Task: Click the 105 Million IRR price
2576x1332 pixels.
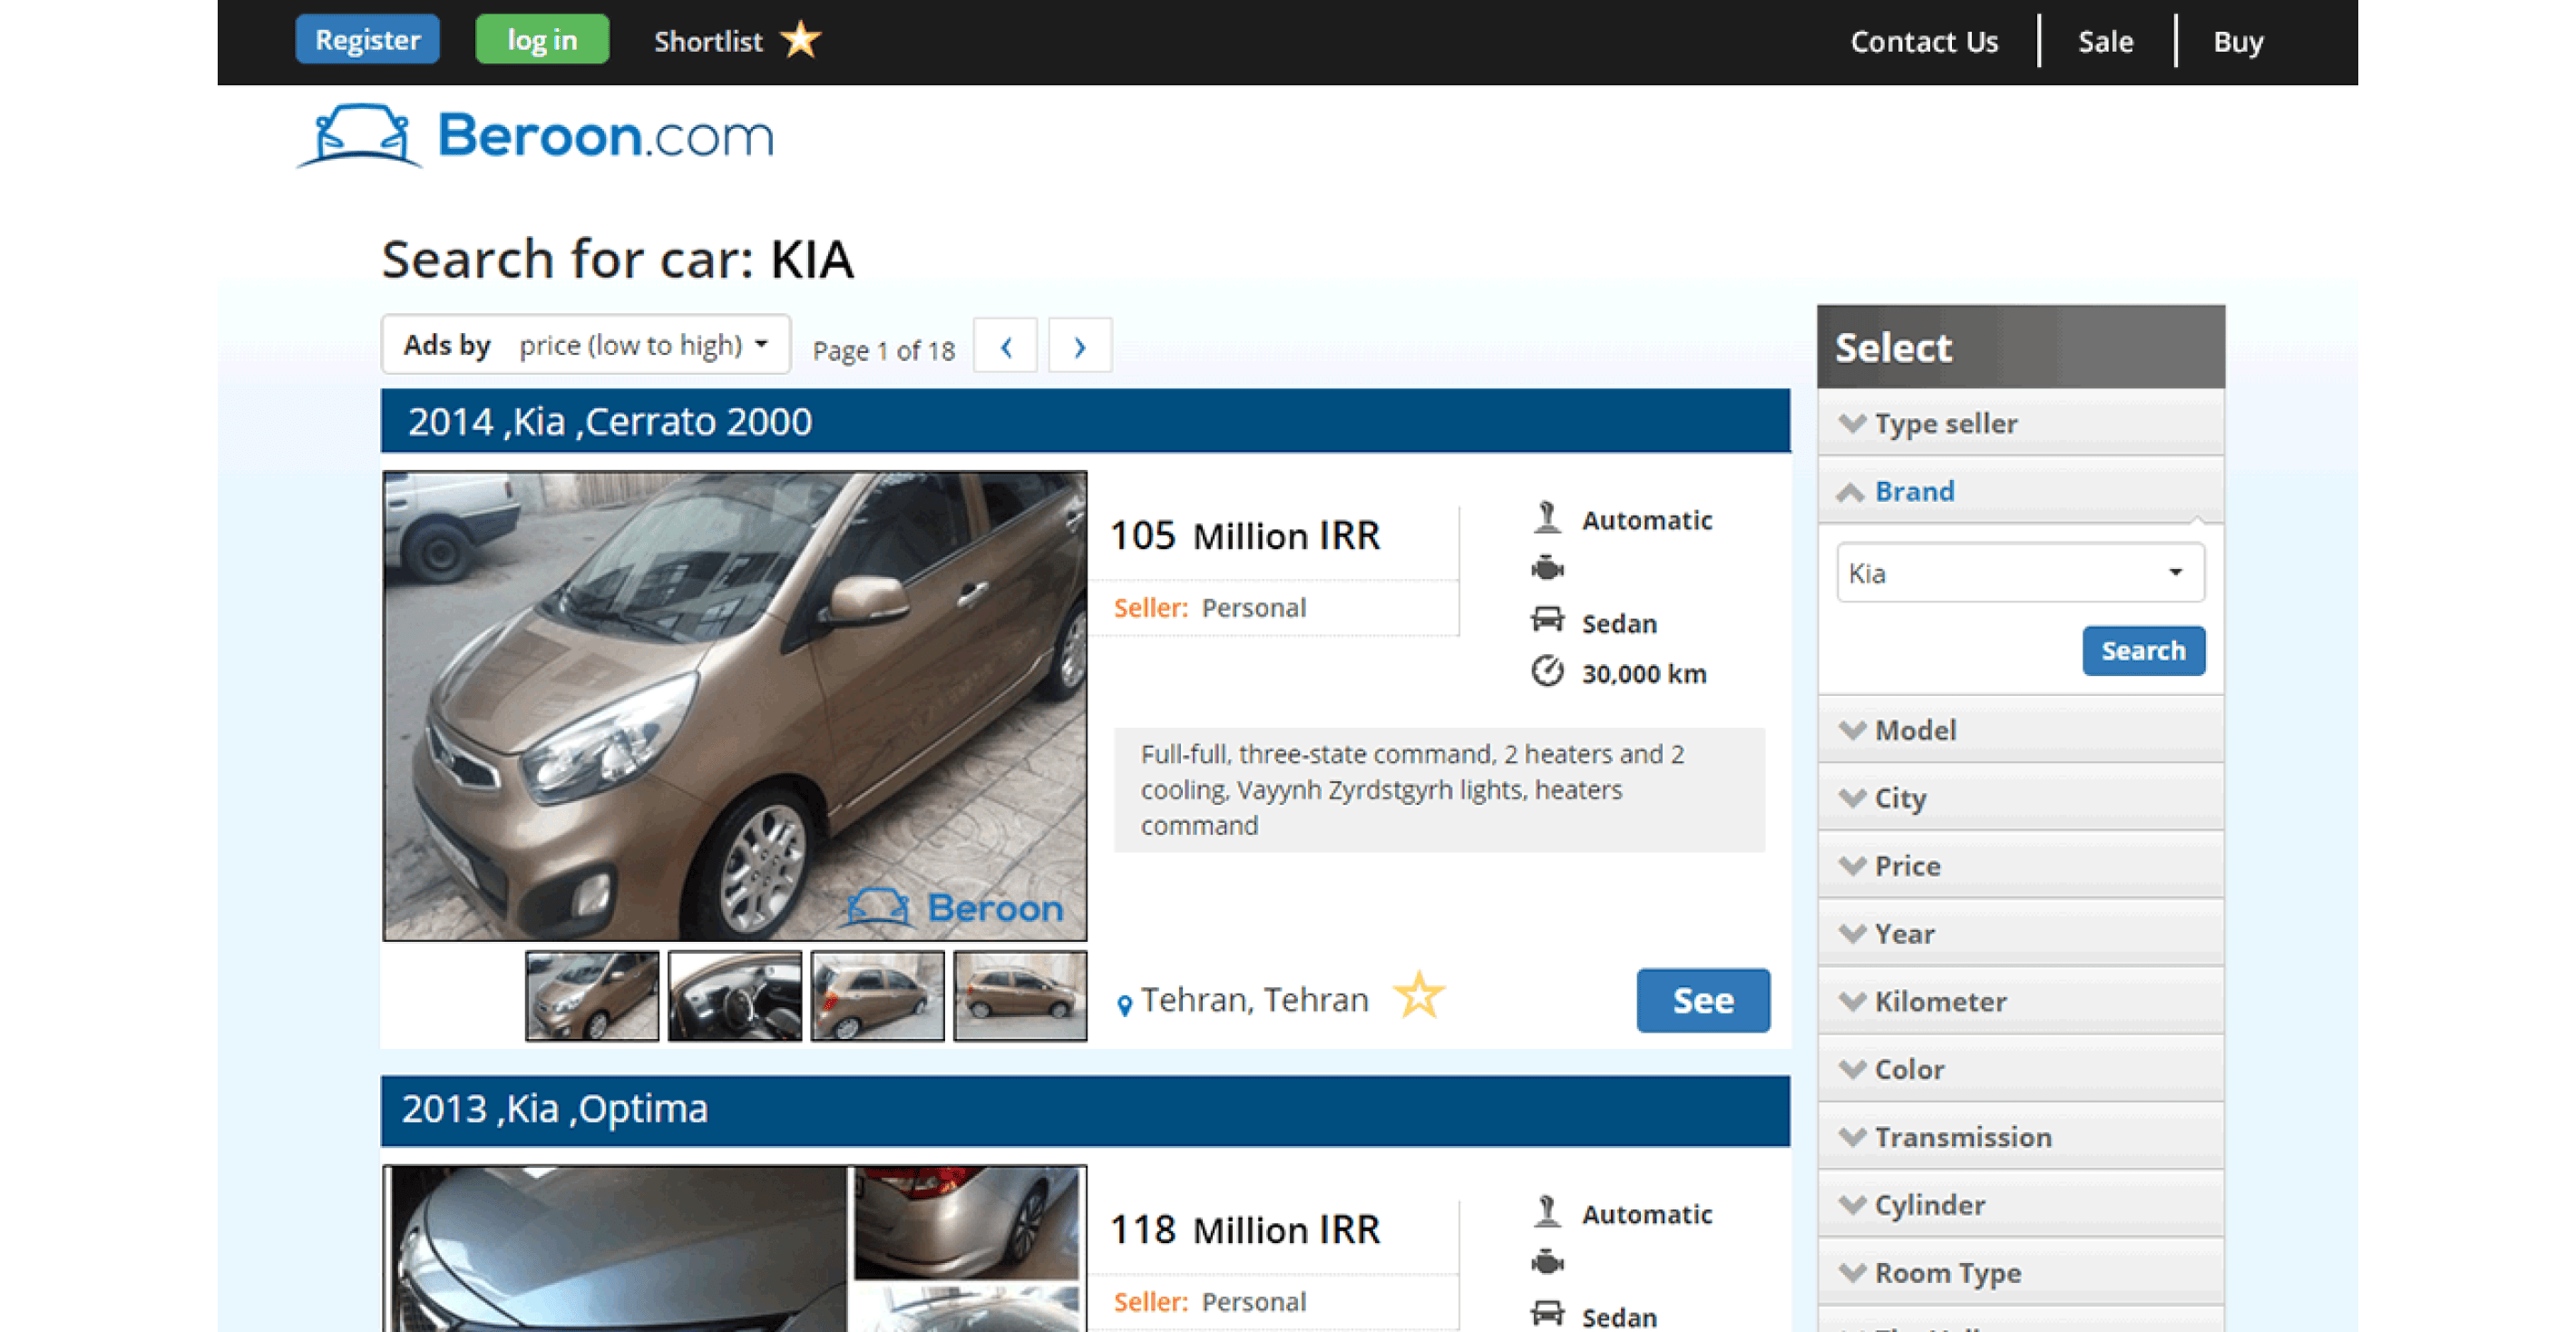Action: pyautogui.click(x=1245, y=536)
